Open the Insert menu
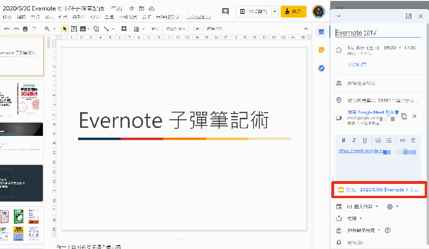429x249 pixels. pyautogui.click(x=49, y=17)
